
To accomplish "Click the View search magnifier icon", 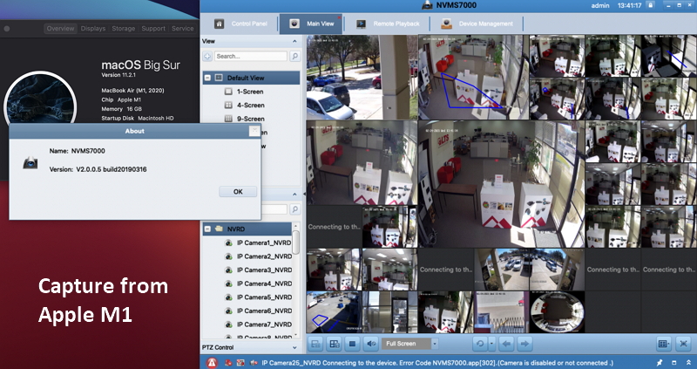I will click(x=294, y=56).
